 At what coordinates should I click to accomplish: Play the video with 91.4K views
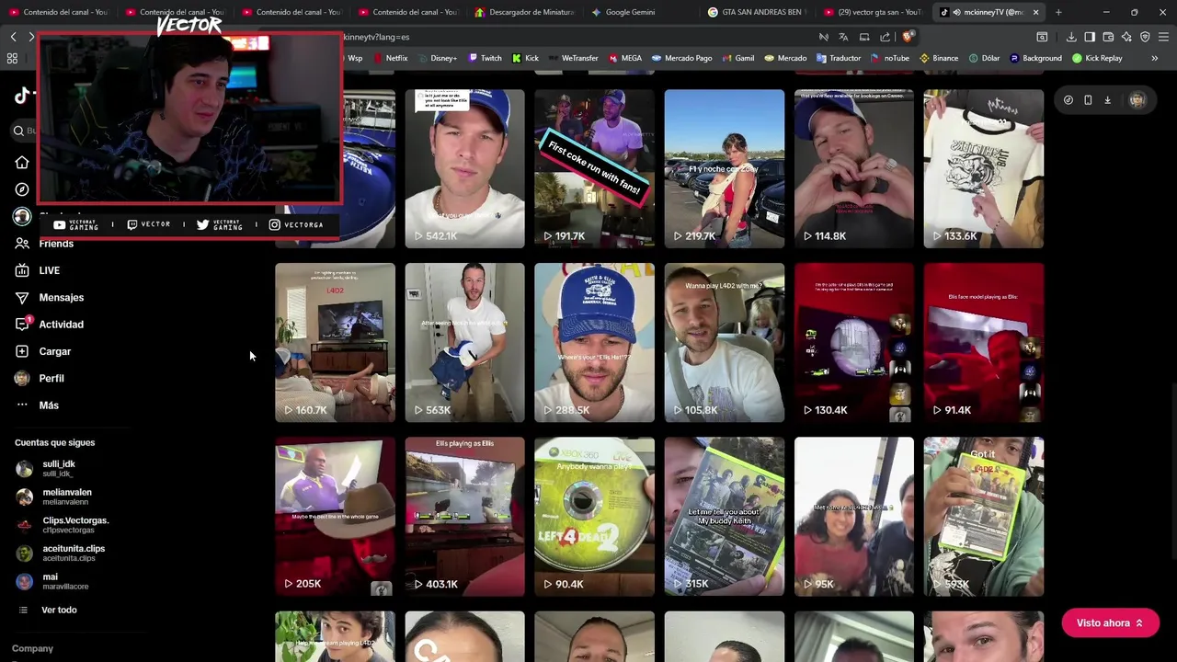click(984, 343)
